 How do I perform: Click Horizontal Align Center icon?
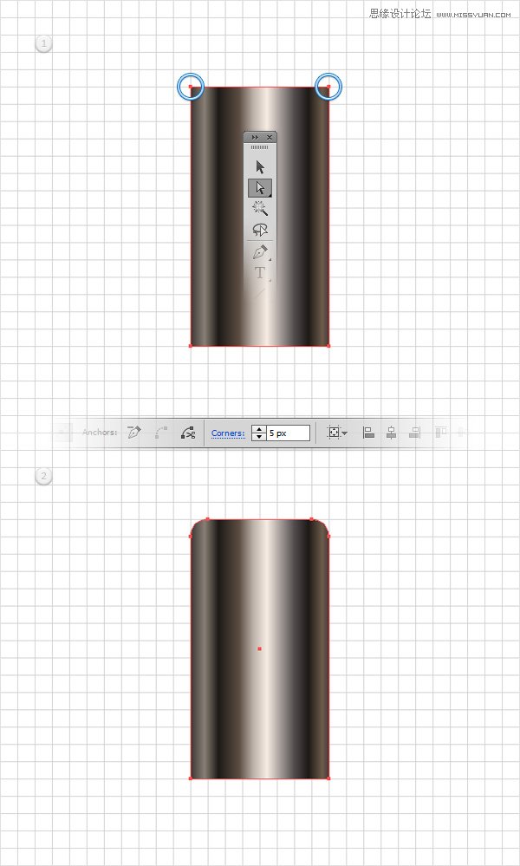392,433
